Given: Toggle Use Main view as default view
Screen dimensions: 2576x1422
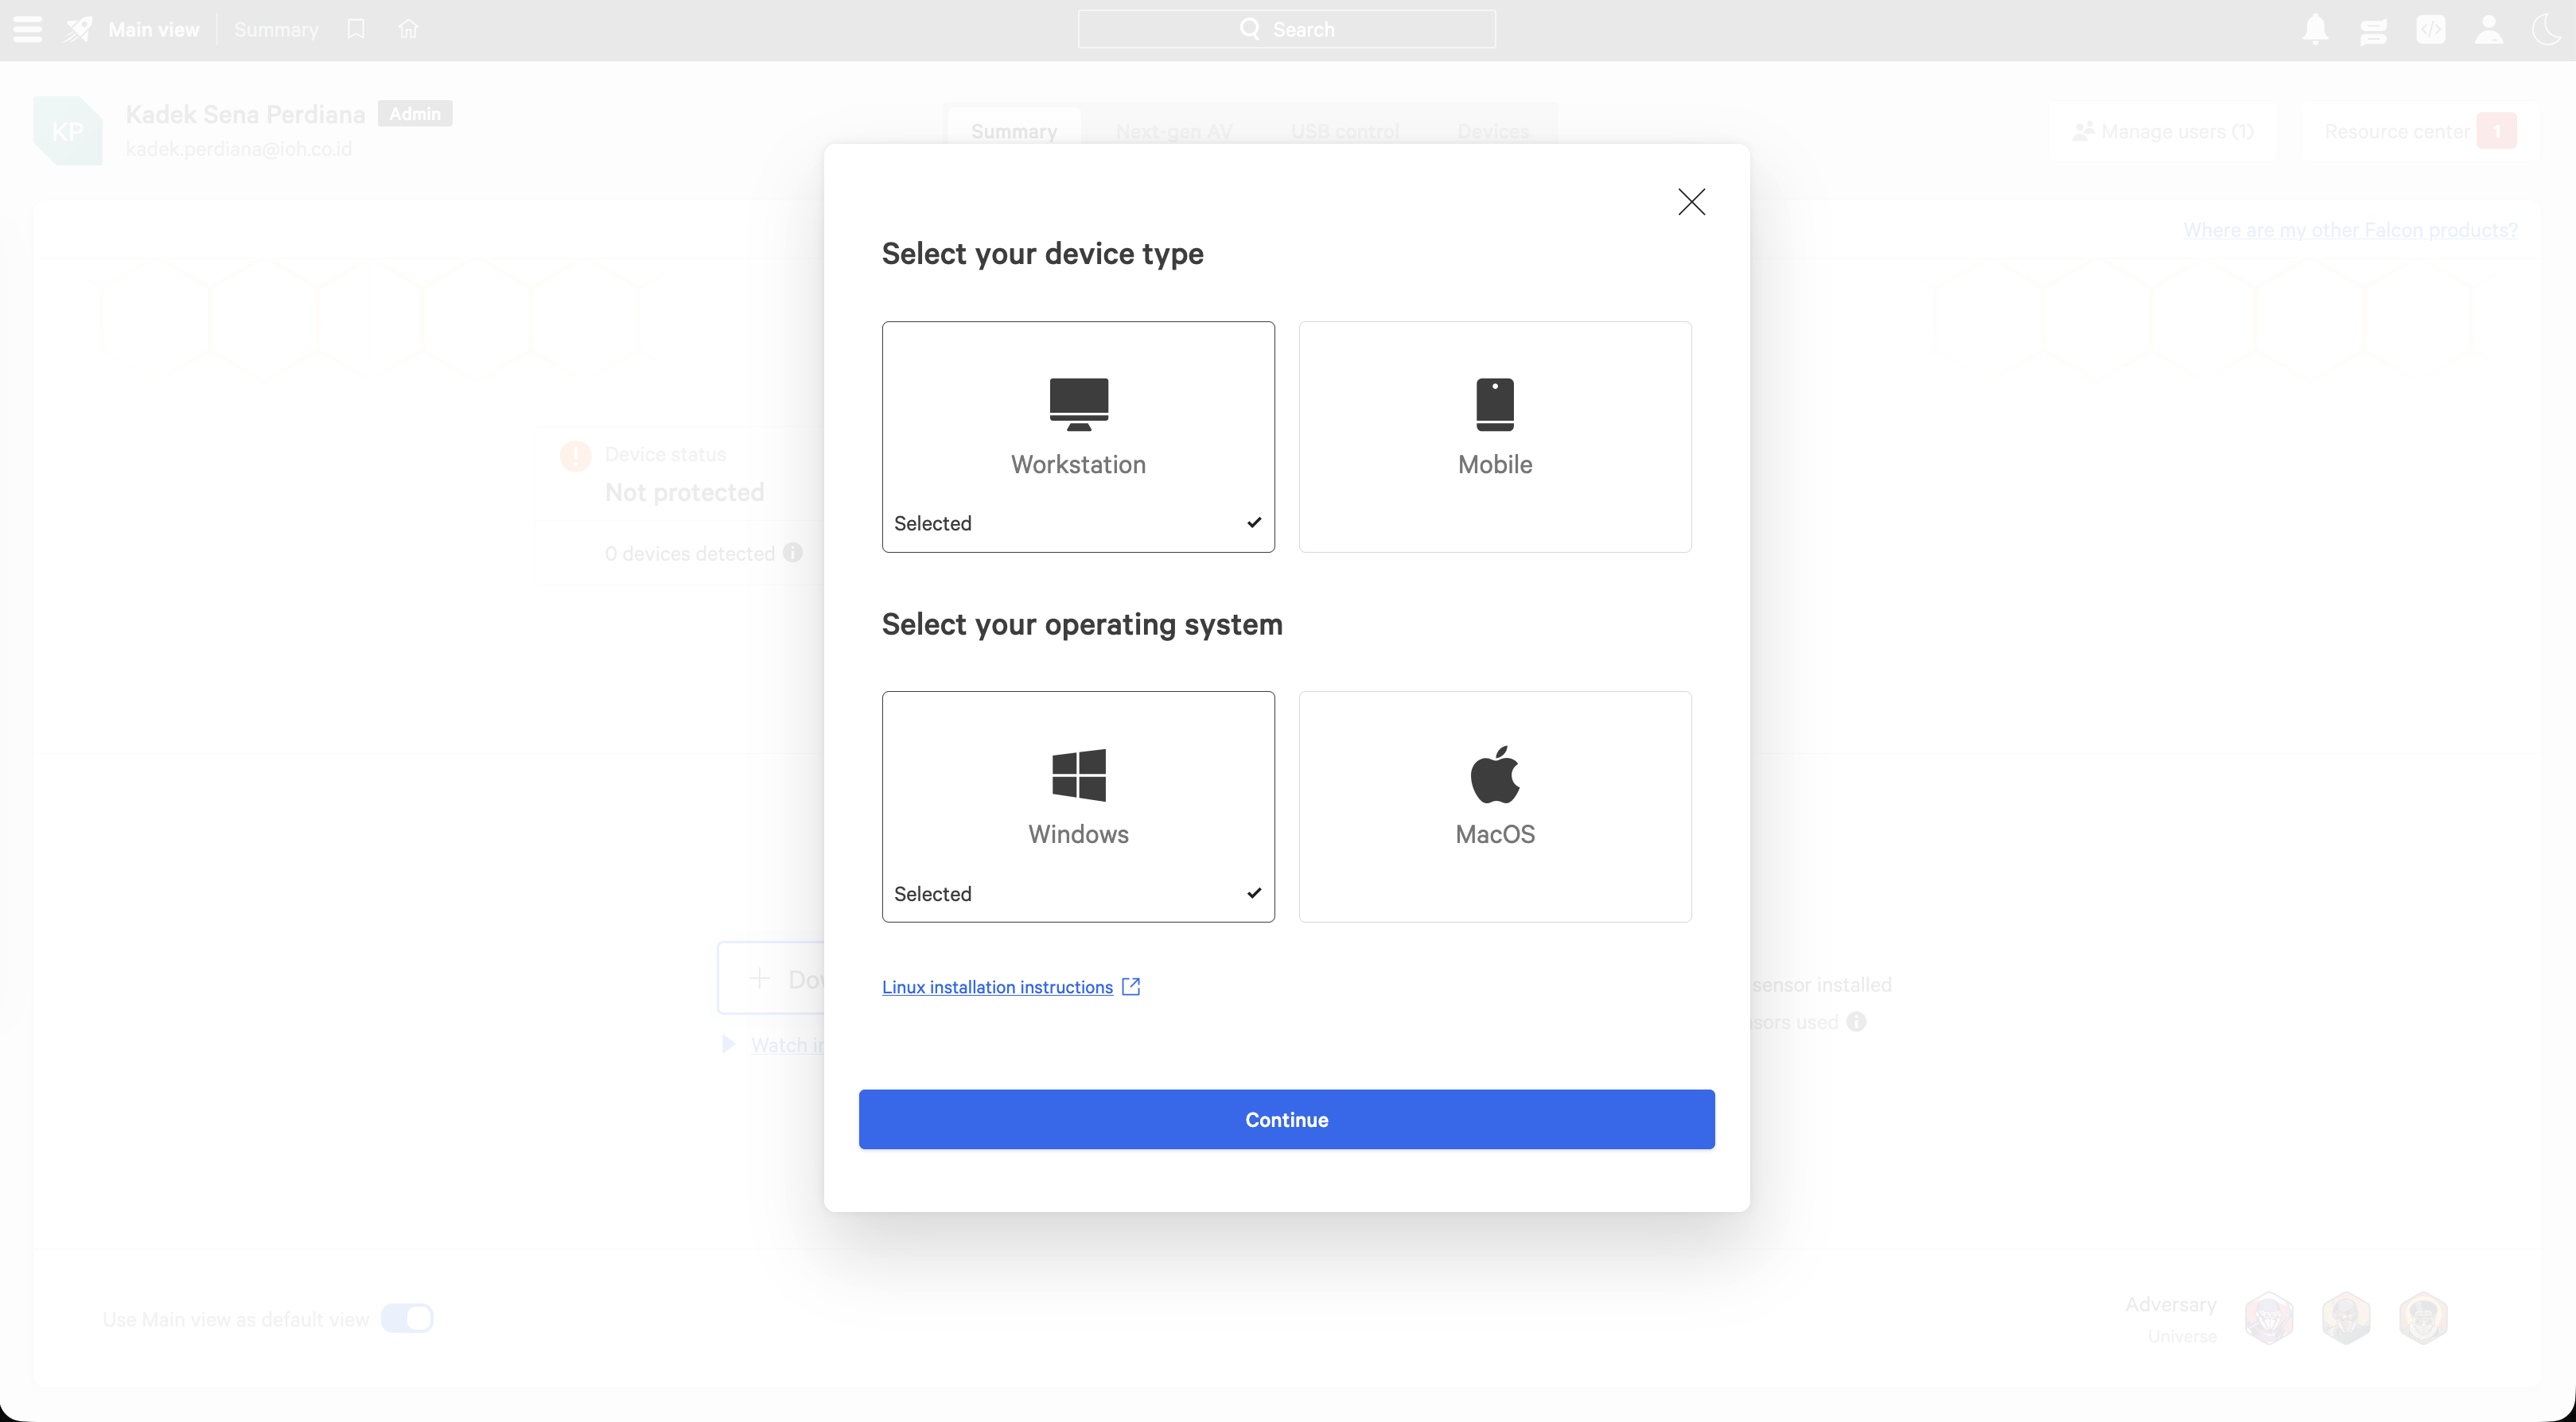Looking at the screenshot, I should point(407,1319).
